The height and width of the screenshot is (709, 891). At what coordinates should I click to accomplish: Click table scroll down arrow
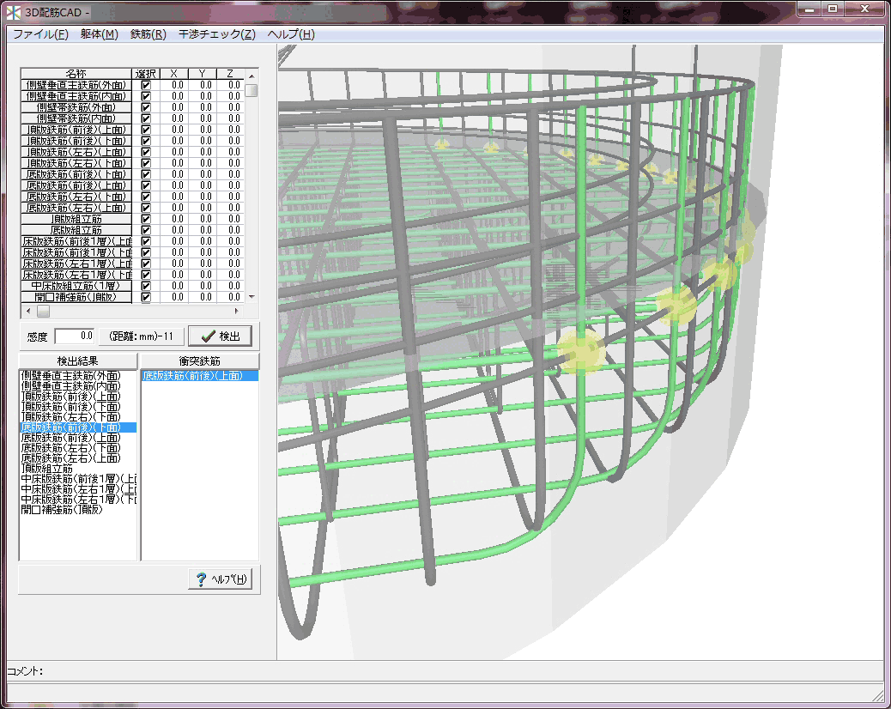[252, 296]
